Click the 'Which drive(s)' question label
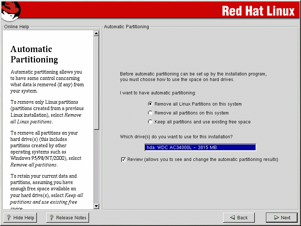Image resolution: width=301 pixels, height=226 pixels. pyautogui.click(x=176, y=137)
